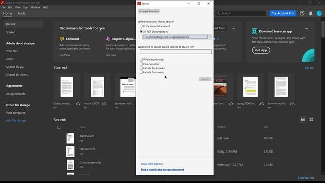Open the Sign menu
Screen dimensions: 325x183
click(x=25, y=7)
